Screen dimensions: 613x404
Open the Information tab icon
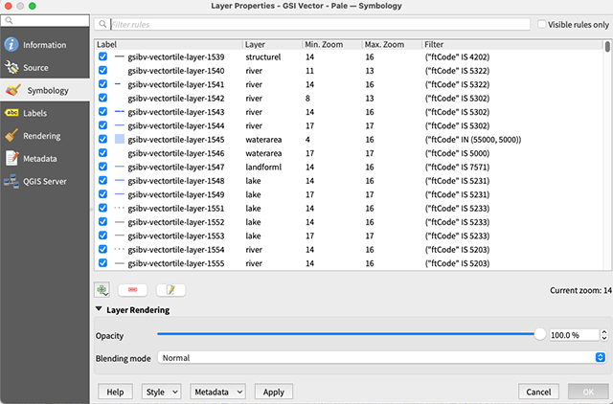[x=11, y=45]
